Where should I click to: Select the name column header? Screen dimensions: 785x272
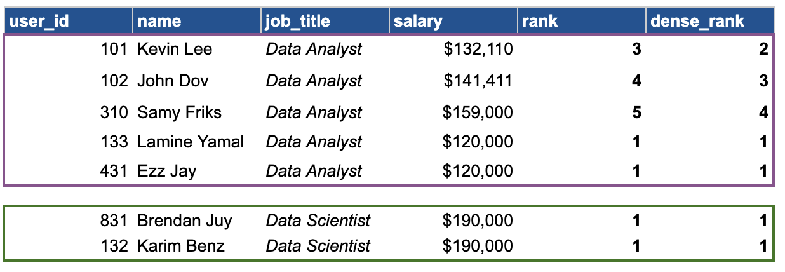click(197, 21)
